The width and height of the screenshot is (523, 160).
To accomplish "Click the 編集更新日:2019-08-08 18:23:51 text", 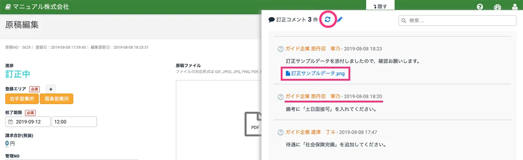I will (x=119, y=47).
